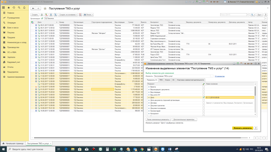This screenshot has width=271, height=152.
Task: Click the Dt/Kt postings toolbar icon
Action: pyautogui.click(x=46, y=15)
